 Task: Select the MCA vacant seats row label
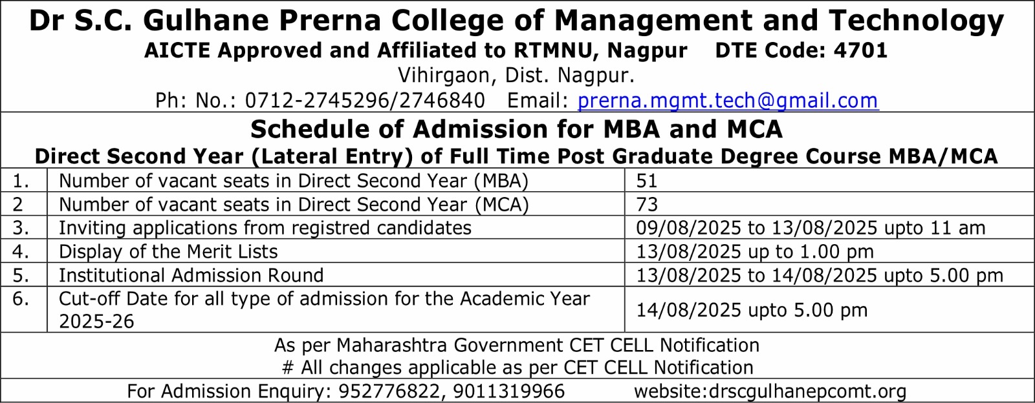[x=294, y=205]
